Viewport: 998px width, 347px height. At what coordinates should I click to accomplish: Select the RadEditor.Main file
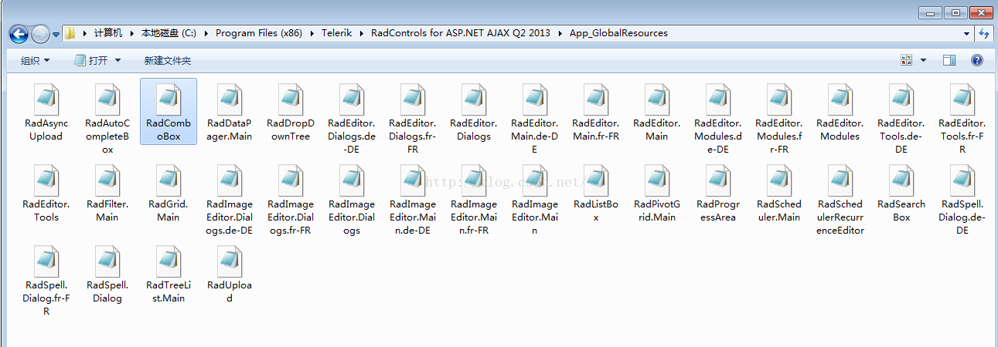(x=657, y=112)
